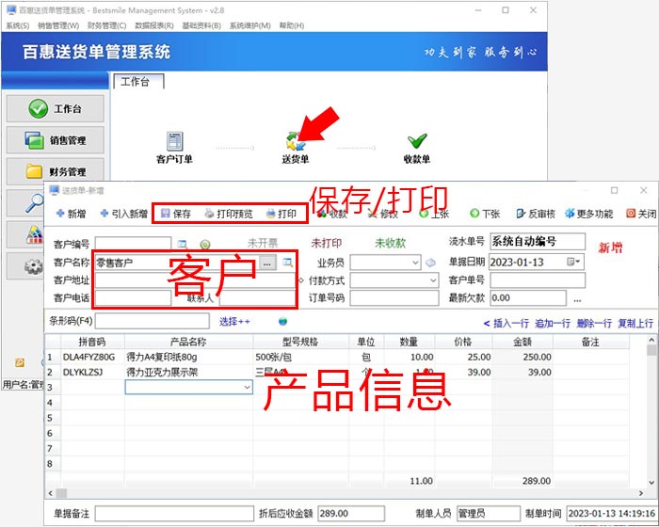
Task: Save the delivery note with 保存
Action: coord(176,214)
